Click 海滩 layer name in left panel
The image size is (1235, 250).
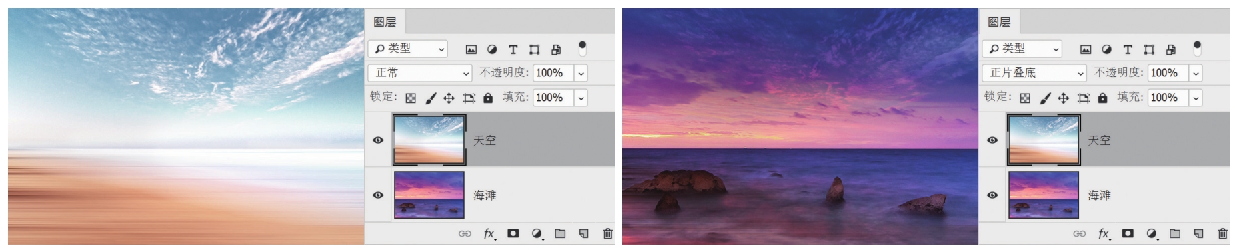tap(485, 195)
